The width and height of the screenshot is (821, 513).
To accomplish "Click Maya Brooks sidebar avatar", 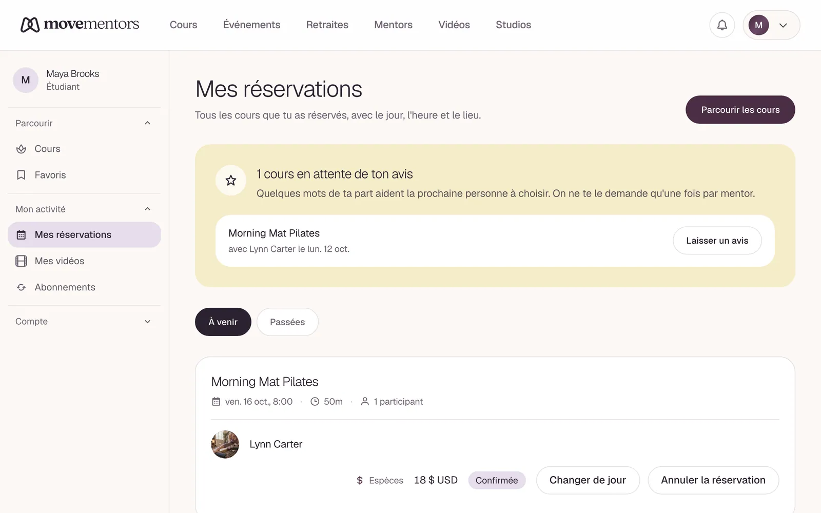I will click(26, 80).
